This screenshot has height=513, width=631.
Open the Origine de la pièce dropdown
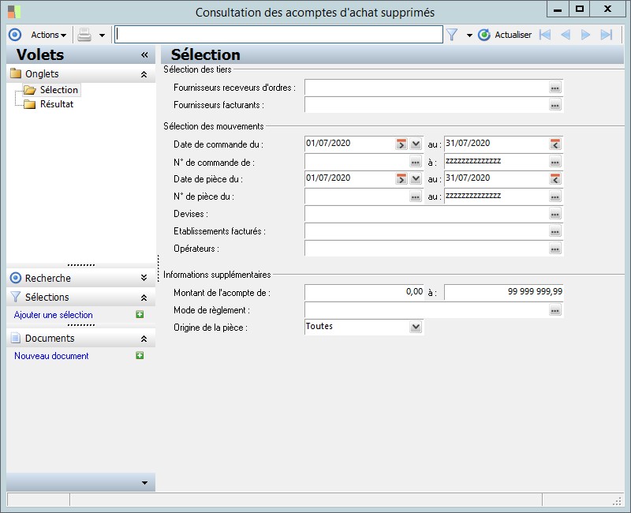point(416,327)
